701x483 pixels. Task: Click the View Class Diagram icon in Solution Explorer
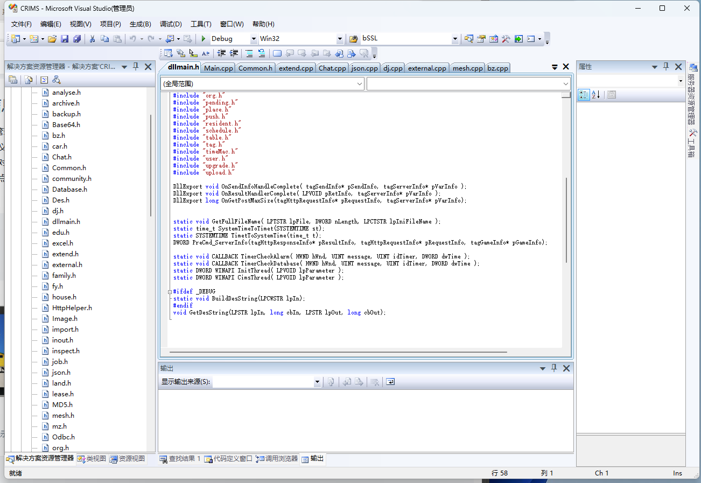[57, 80]
